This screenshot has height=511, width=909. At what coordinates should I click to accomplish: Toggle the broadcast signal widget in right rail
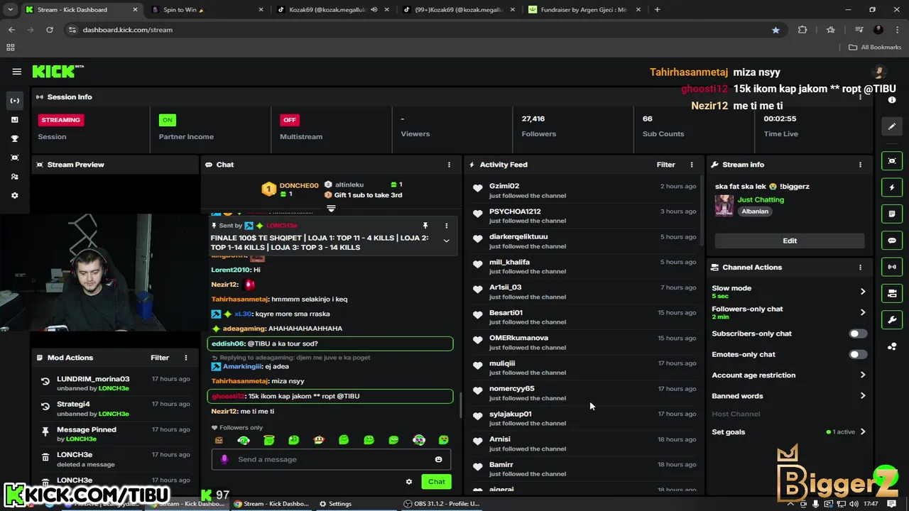(892, 267)
